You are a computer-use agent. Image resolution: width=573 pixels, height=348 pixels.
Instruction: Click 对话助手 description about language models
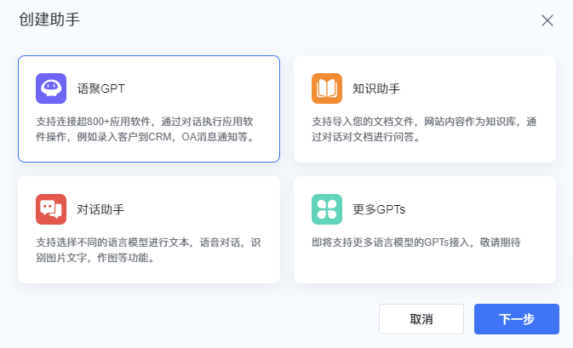pyautogui.click(x=148, y=249)
